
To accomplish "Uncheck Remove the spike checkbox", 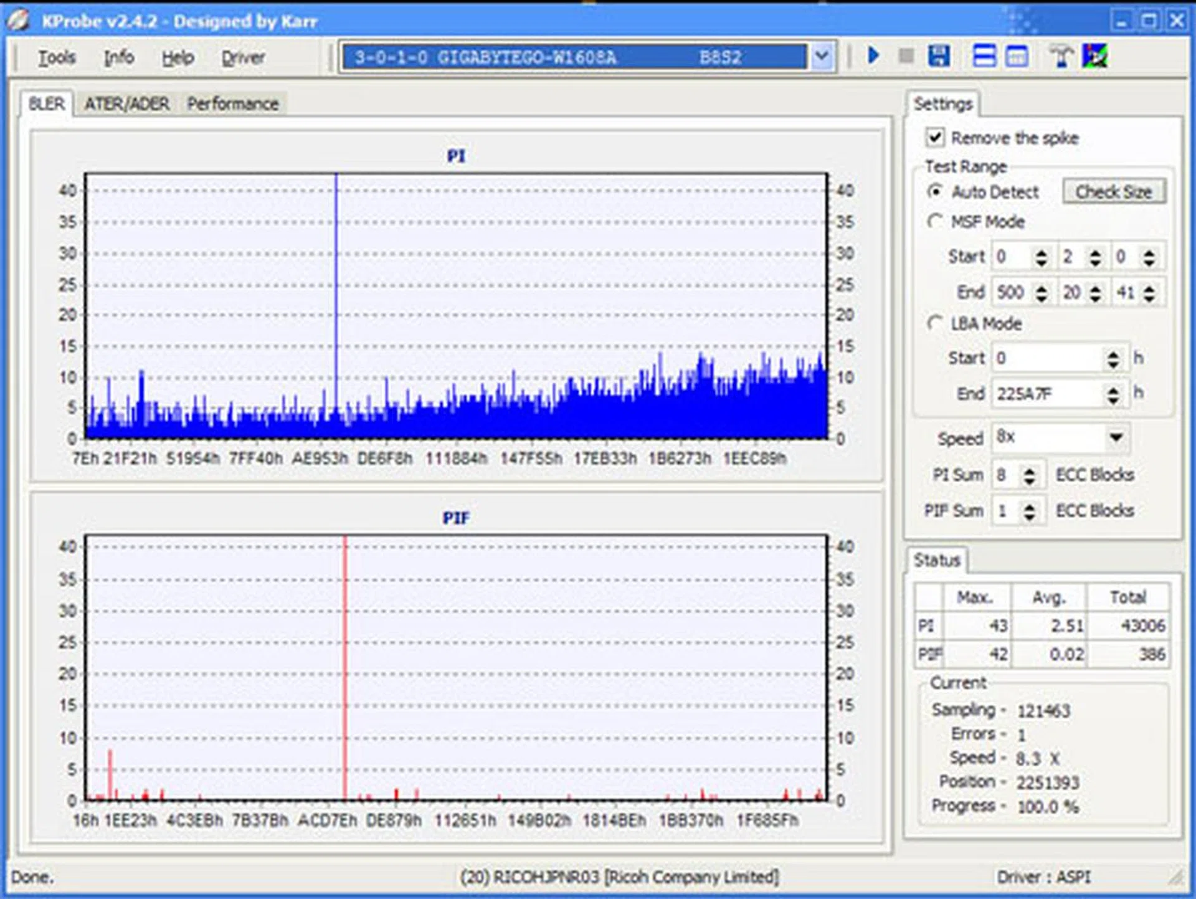I will 935,137.
